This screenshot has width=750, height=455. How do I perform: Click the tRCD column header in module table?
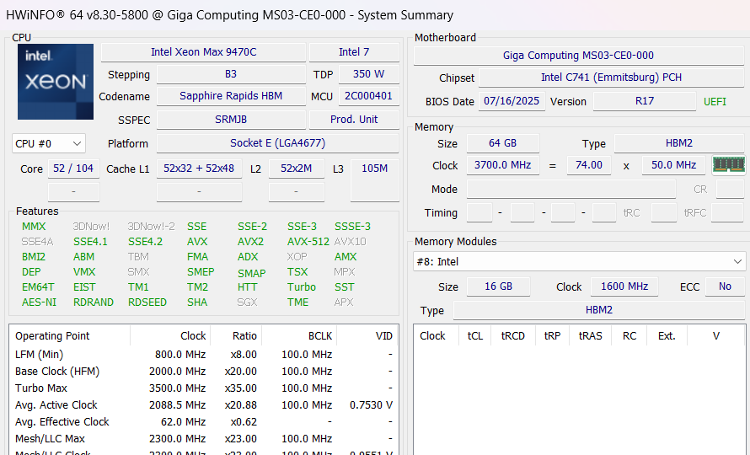click(512, 336)
